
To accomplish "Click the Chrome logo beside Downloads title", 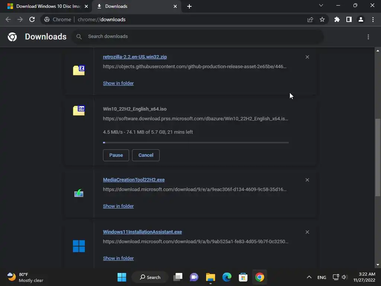I will tap(12, 37).
